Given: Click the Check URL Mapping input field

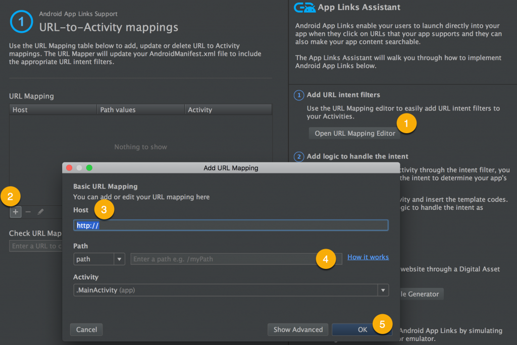Looking at the screenshot, I should tap(36, 246).
